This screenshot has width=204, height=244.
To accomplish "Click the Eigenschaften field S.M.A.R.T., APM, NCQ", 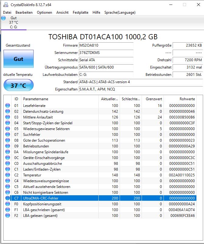I will [x=141, y=89].
